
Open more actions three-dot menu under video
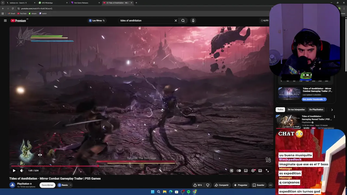270,185
